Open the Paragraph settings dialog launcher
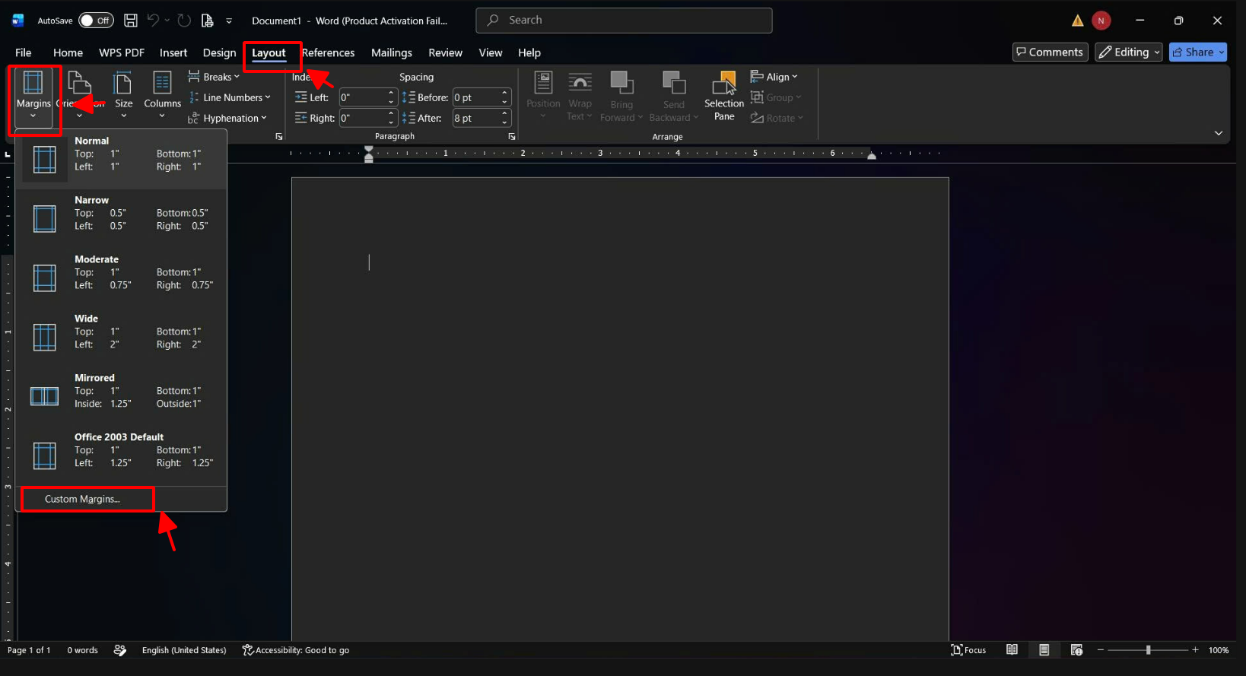 512,137
